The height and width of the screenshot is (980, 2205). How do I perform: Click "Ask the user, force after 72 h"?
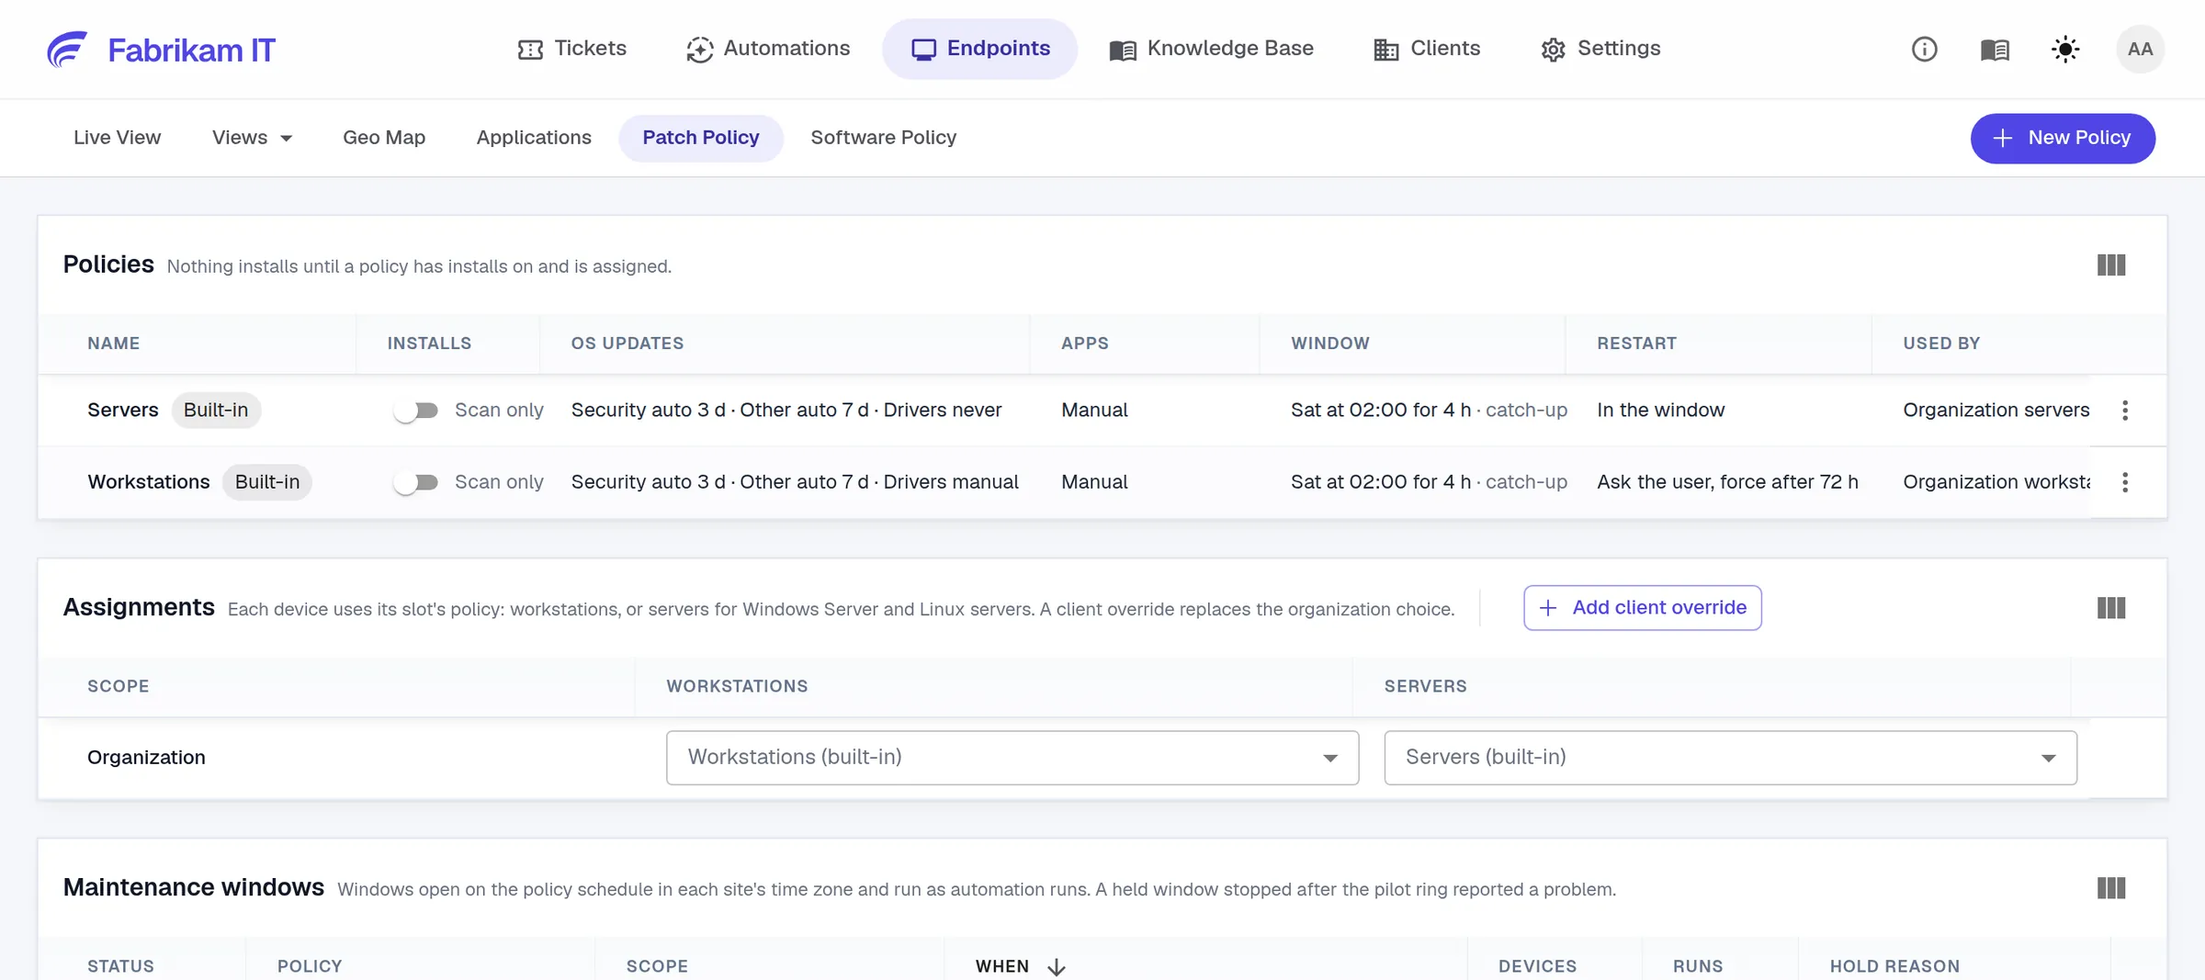1727,482
